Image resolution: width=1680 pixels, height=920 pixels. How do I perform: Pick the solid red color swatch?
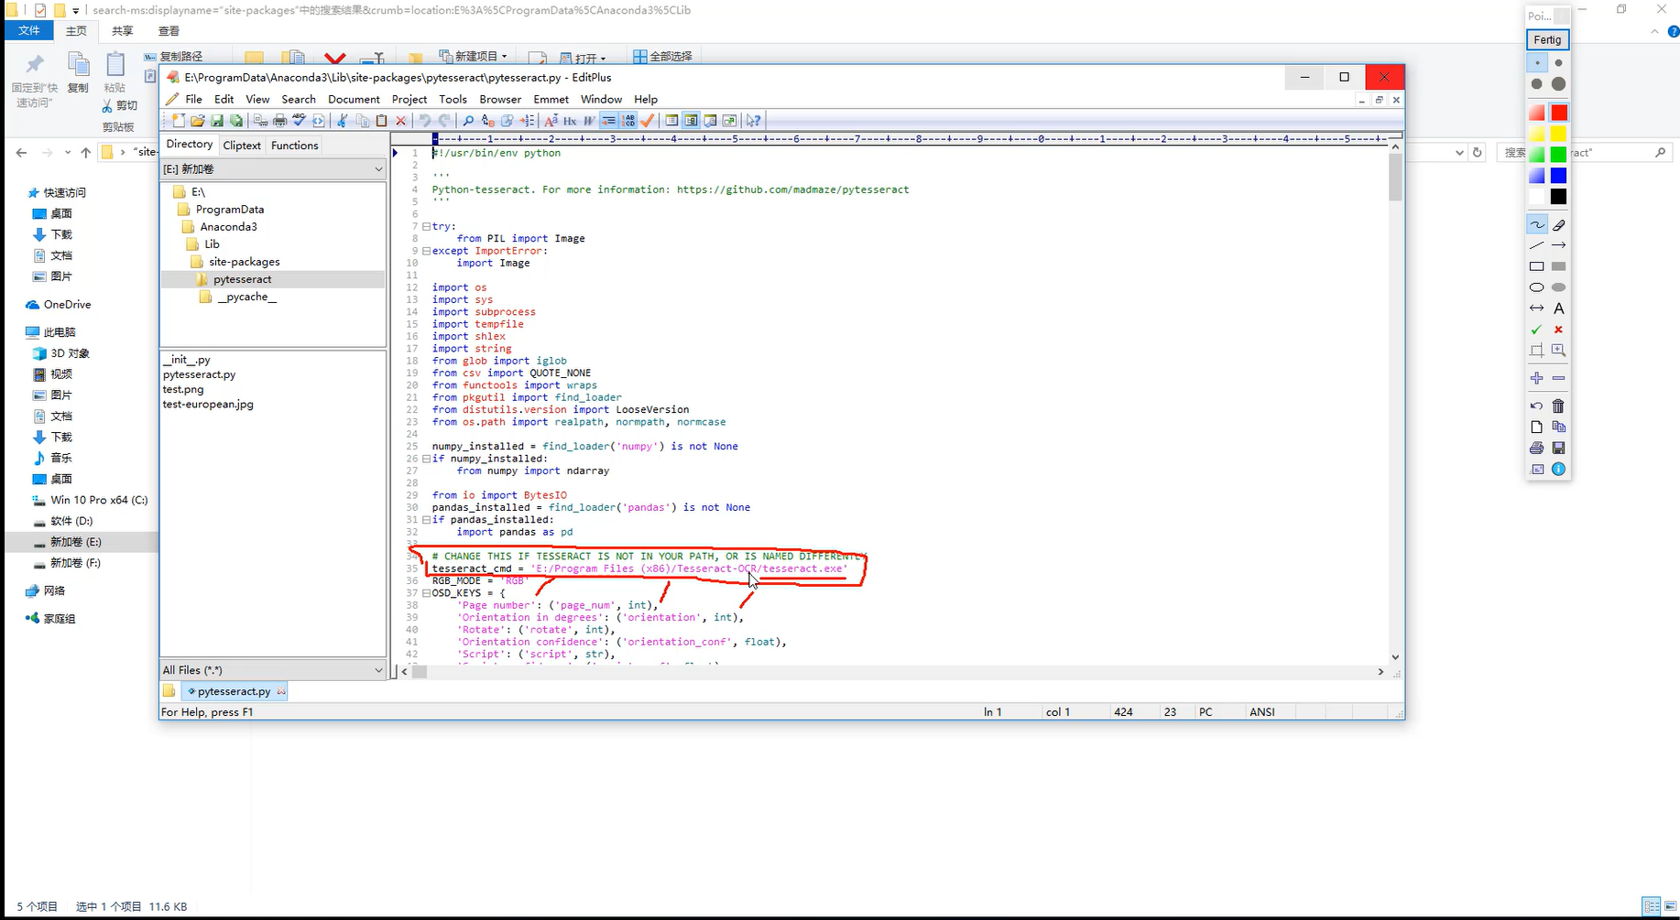1558,113
